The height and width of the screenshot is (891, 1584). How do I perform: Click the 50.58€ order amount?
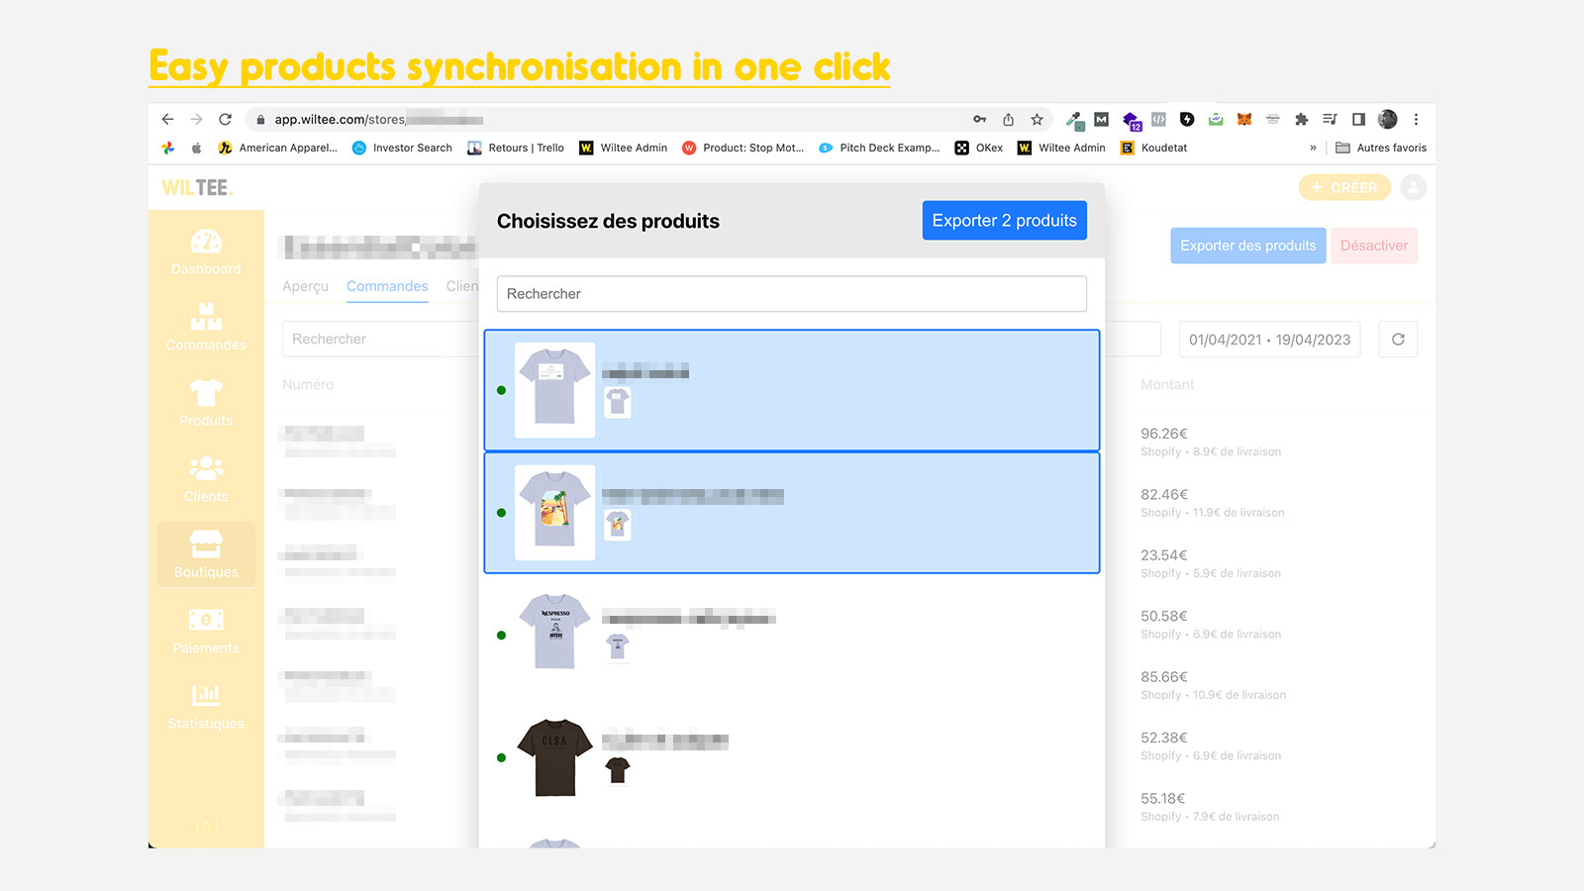(x=1164, y=616)
